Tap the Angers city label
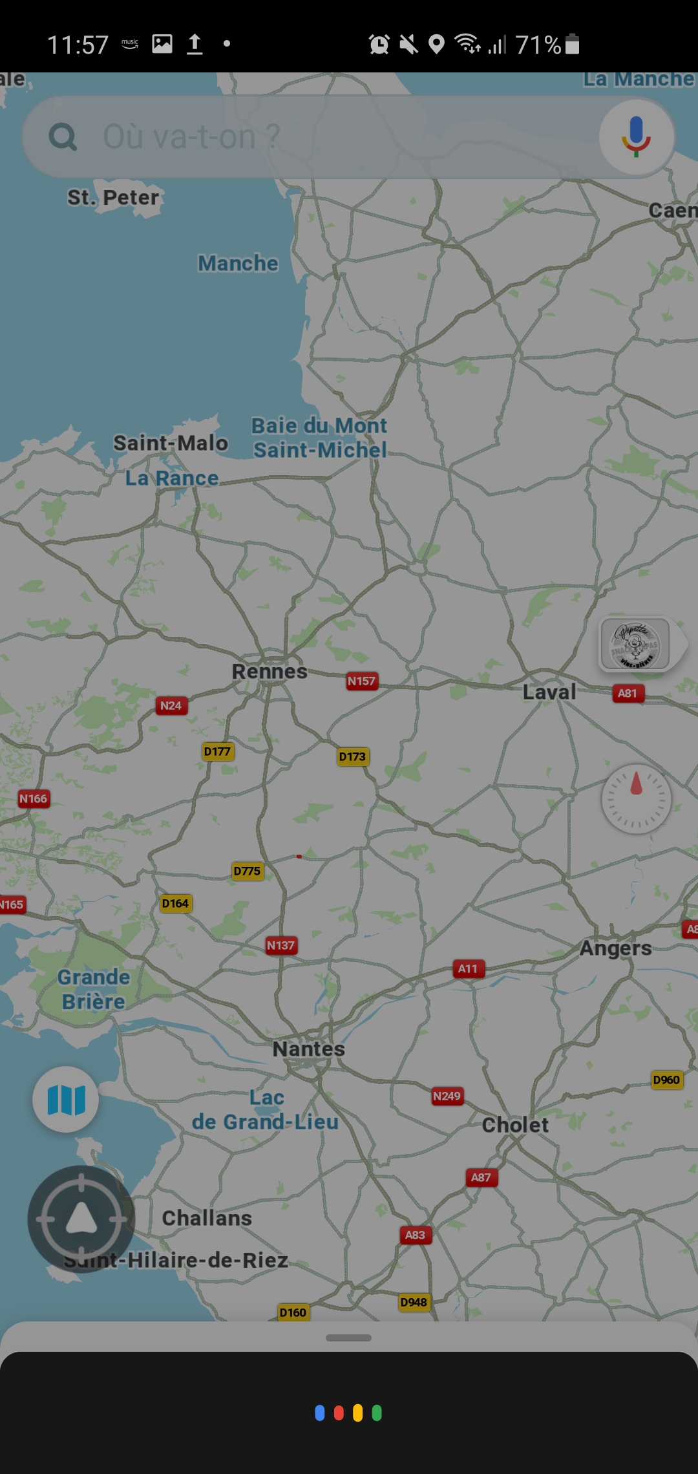The height and width of the screenshot is (1474, 698). pyautogui.click(x=616, y=948)
